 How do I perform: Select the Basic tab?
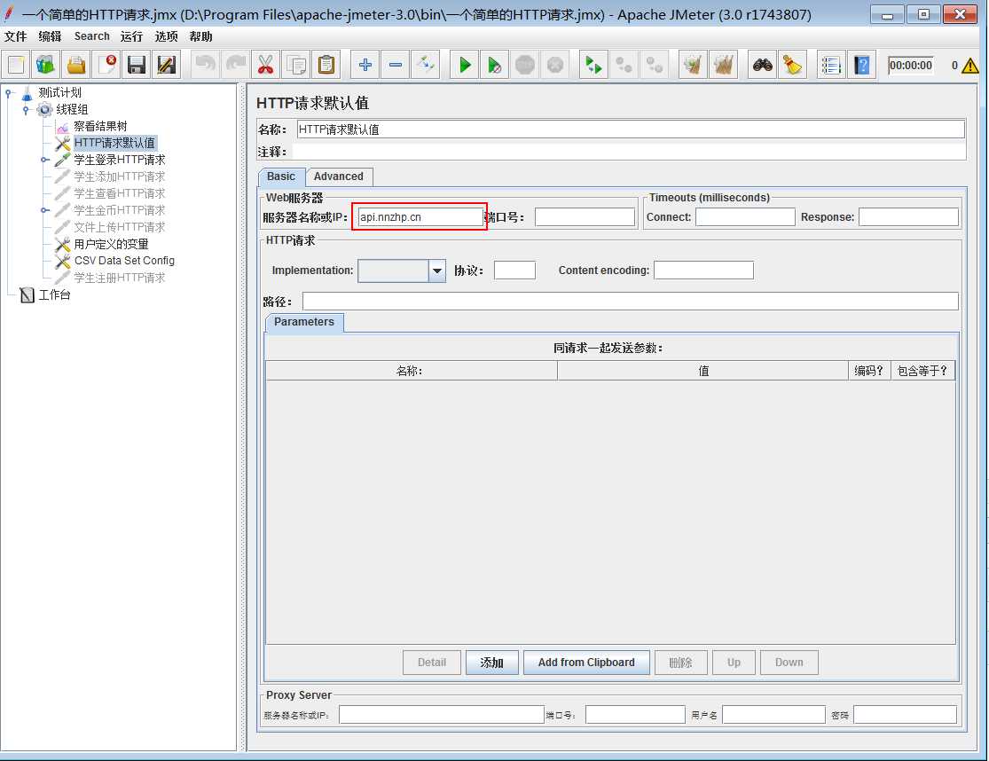click(281, 177)
